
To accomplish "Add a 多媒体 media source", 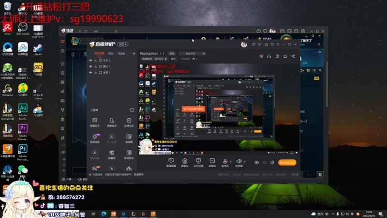I will click(212, 163).
